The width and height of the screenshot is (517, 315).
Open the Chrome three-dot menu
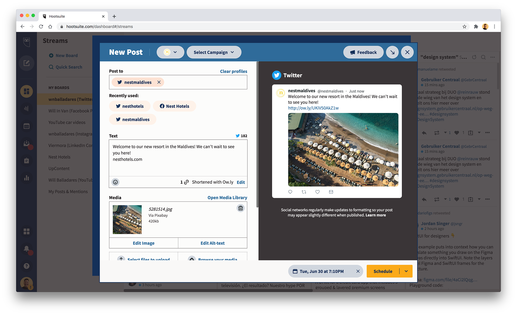pyautogui.click(x=494, y=26)
